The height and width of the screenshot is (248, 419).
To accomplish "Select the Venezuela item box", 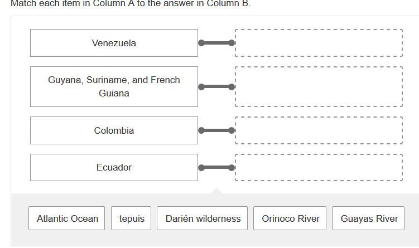I will 114,43.
